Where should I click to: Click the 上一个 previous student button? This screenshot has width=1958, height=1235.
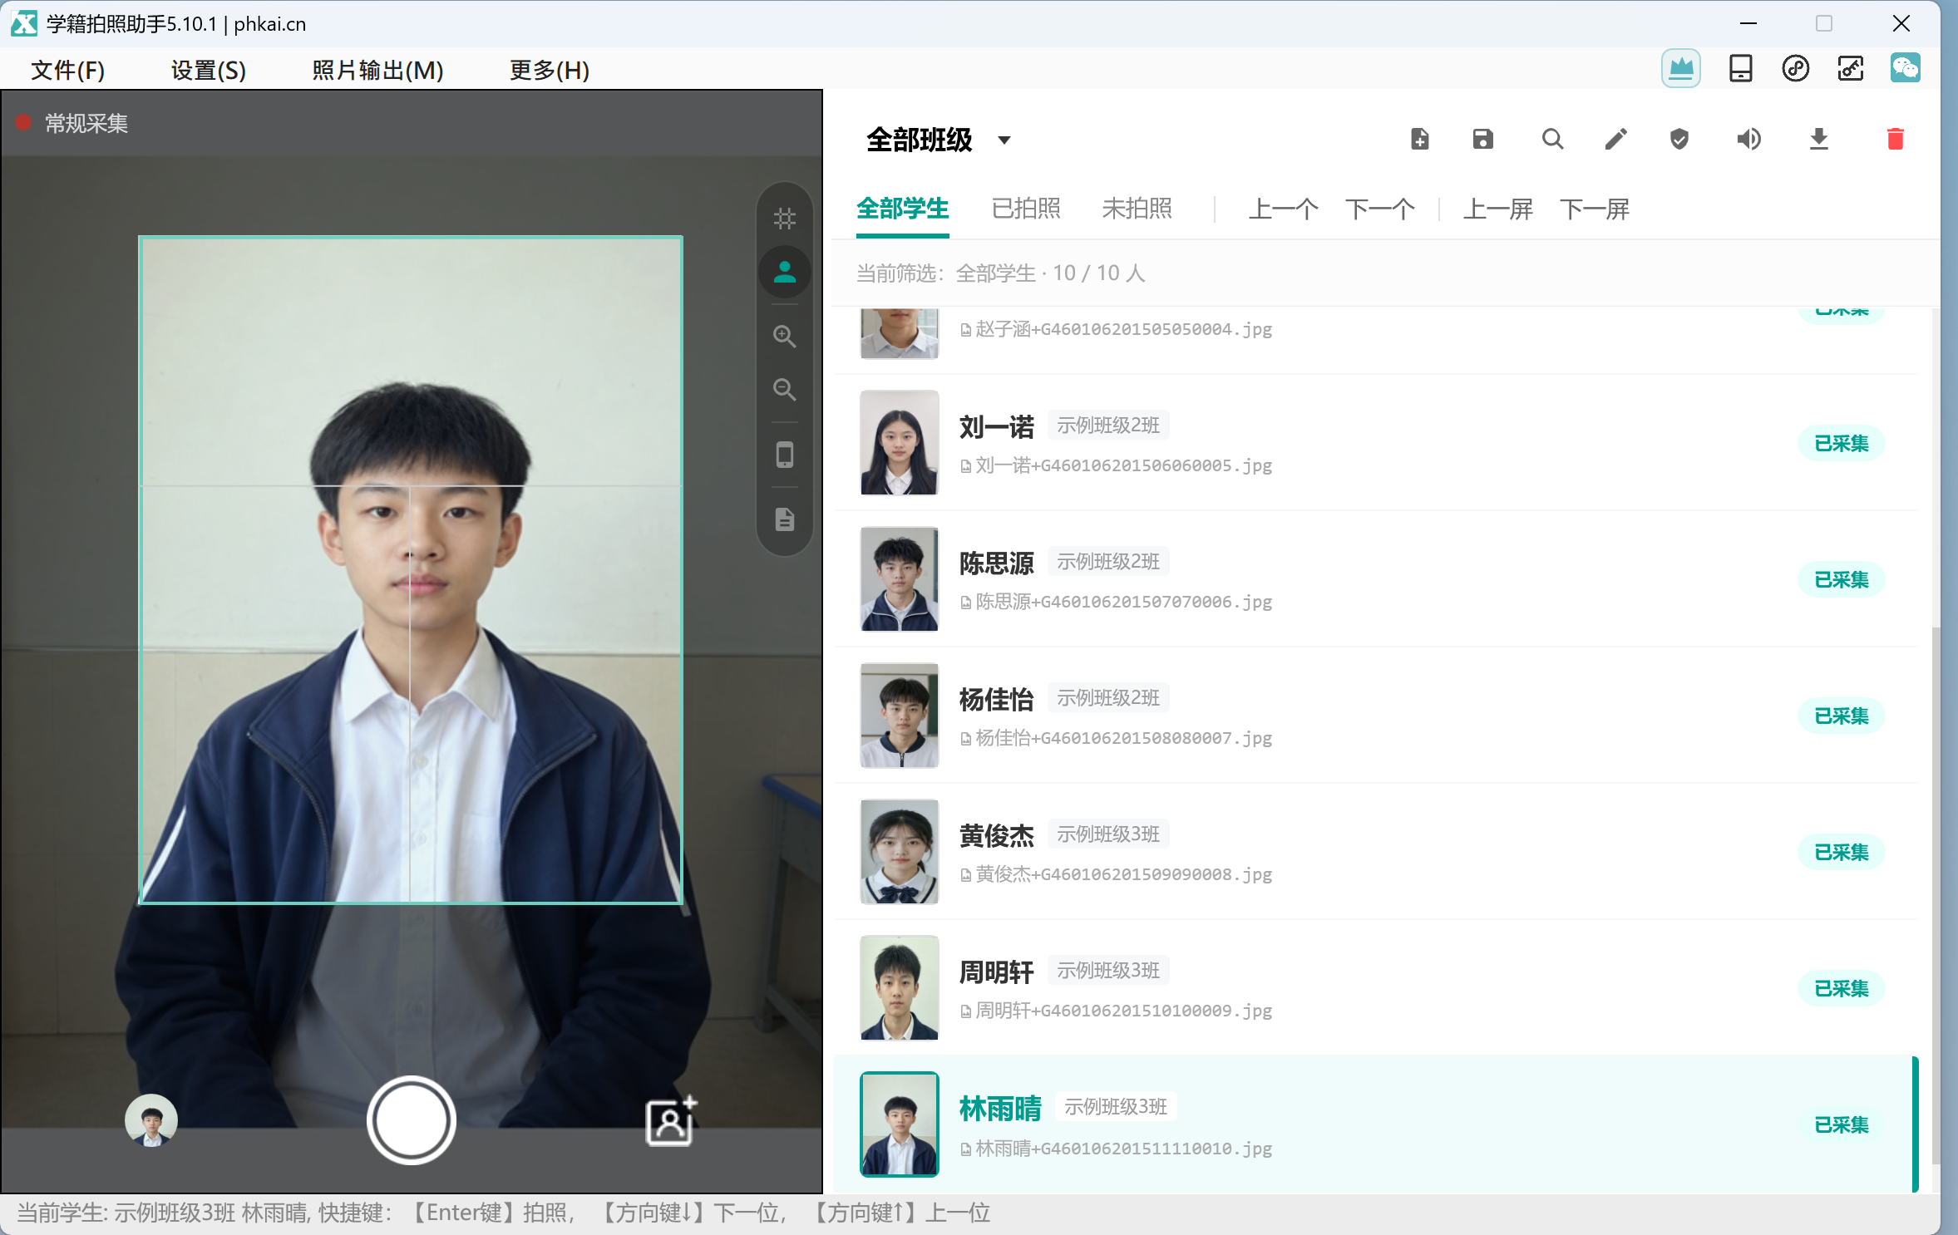click(x=1283, y=209)
